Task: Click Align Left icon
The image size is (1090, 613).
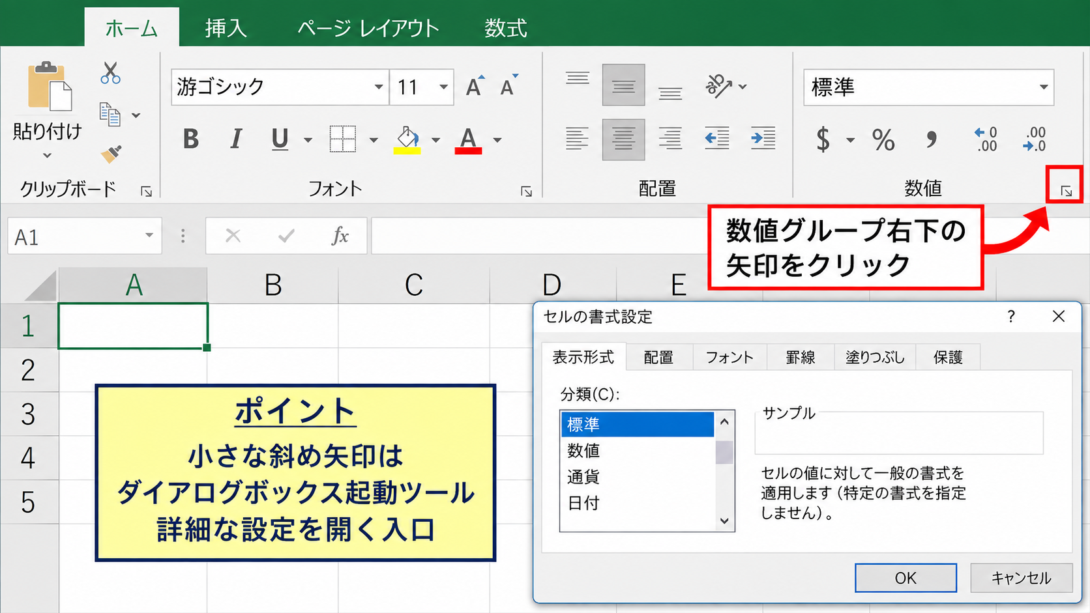Action: pos(577,139)
